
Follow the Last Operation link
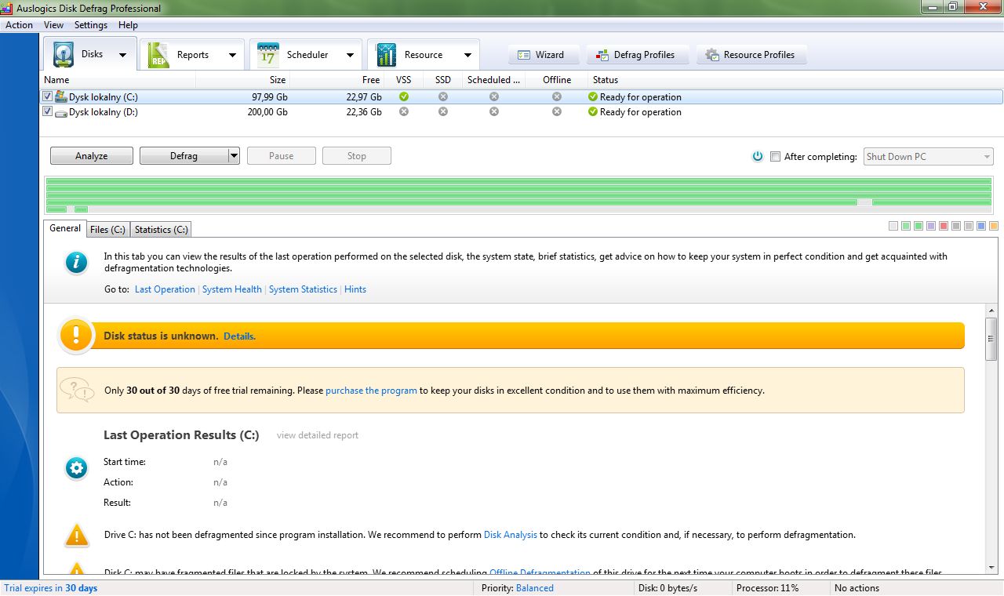coord(165,289)
